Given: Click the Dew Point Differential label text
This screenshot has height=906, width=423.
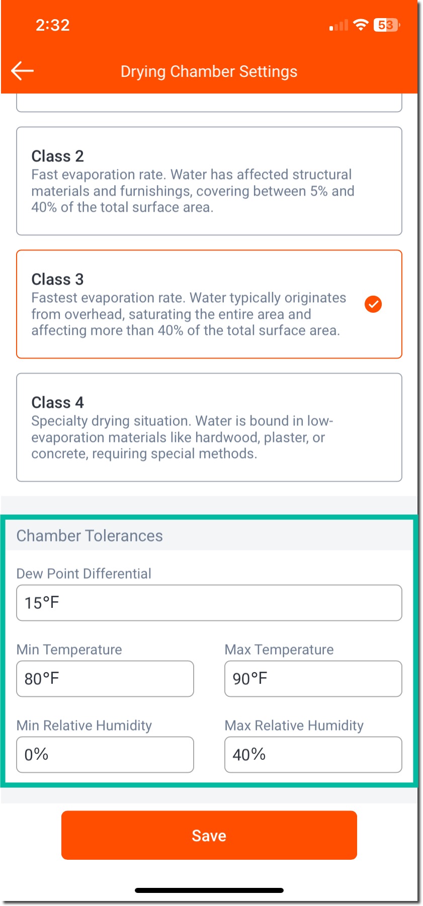Looking at the screenshot, I should tap(83, 574).
